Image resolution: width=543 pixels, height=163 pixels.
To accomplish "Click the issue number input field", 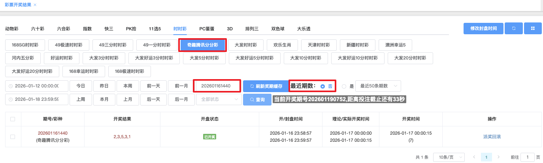I will [217, 86].
